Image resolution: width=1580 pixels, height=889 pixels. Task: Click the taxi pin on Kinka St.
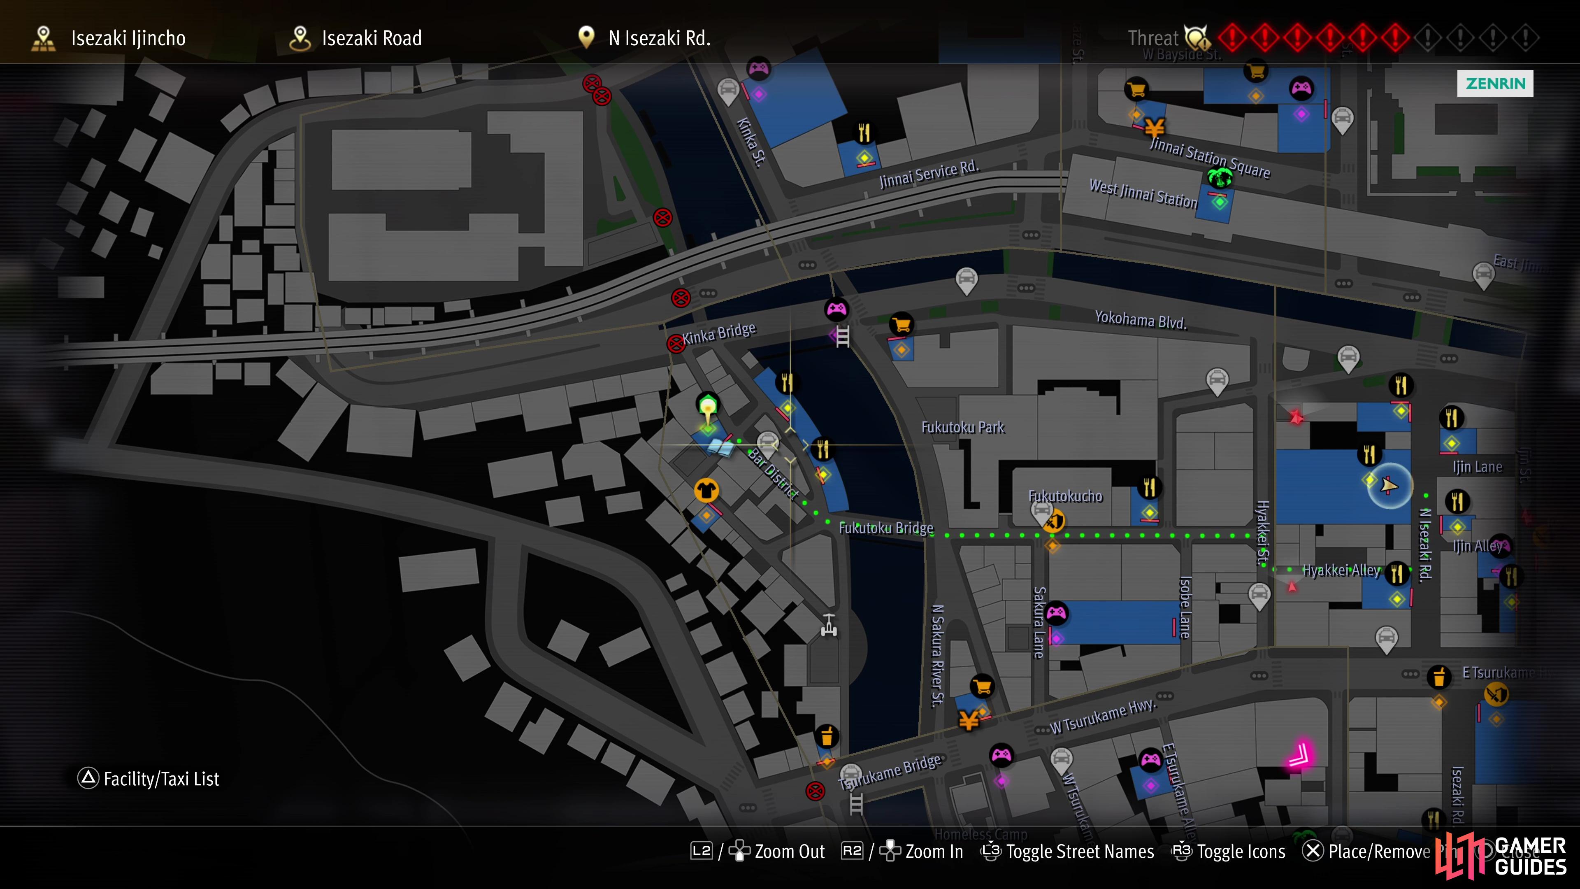(x=728, y=92)
